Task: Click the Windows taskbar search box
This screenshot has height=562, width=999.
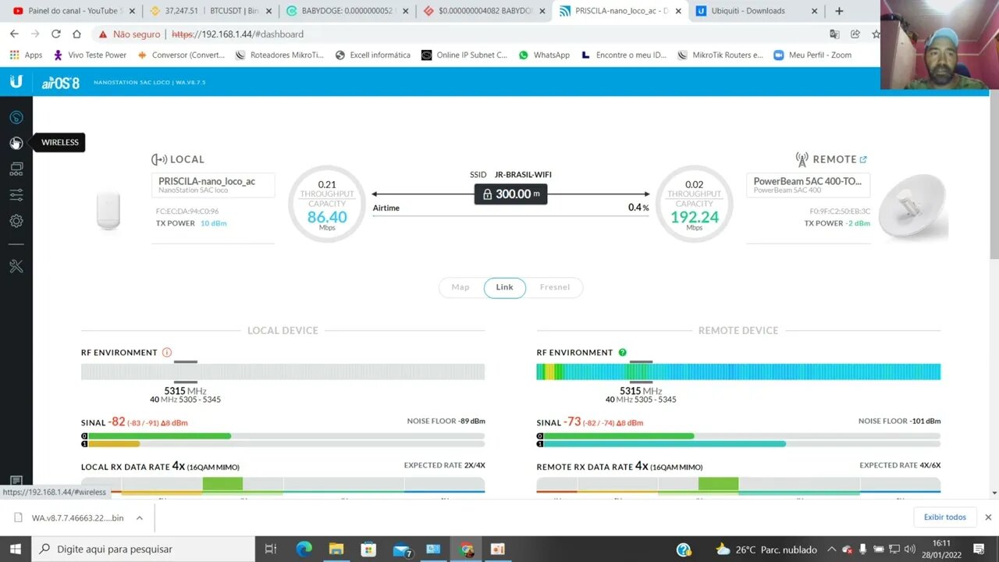Action: tap(144, 549)
